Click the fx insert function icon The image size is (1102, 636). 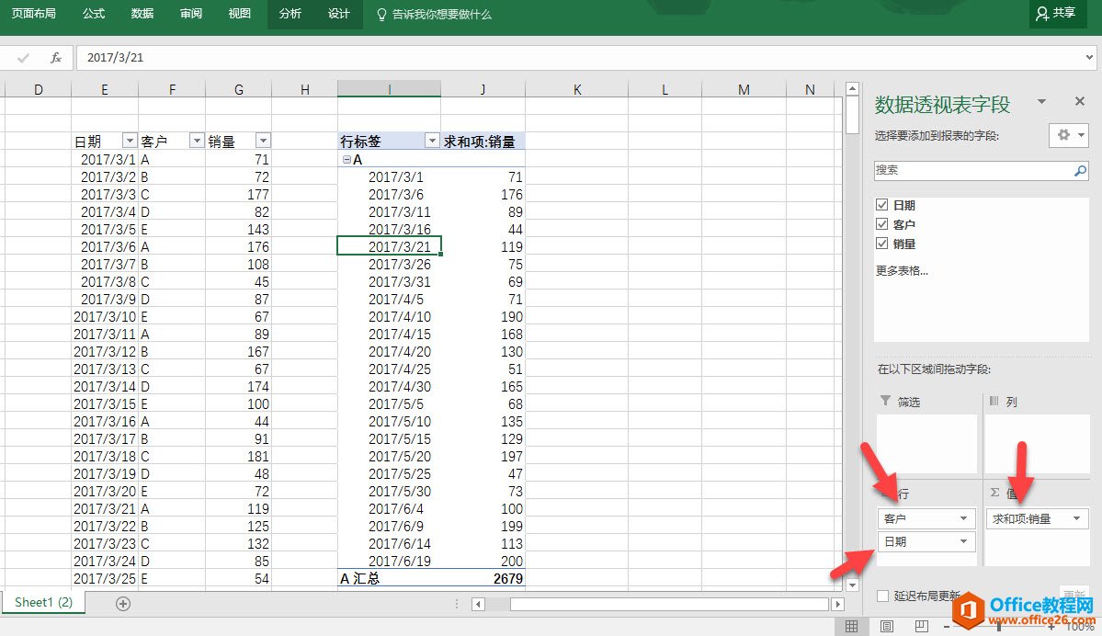point(56,58)
